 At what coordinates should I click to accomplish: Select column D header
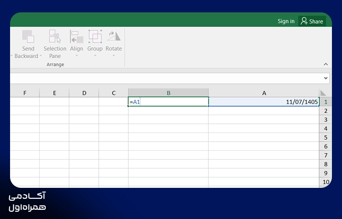pos(84,93)
